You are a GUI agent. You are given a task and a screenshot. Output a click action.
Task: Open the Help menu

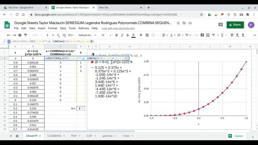95,28
